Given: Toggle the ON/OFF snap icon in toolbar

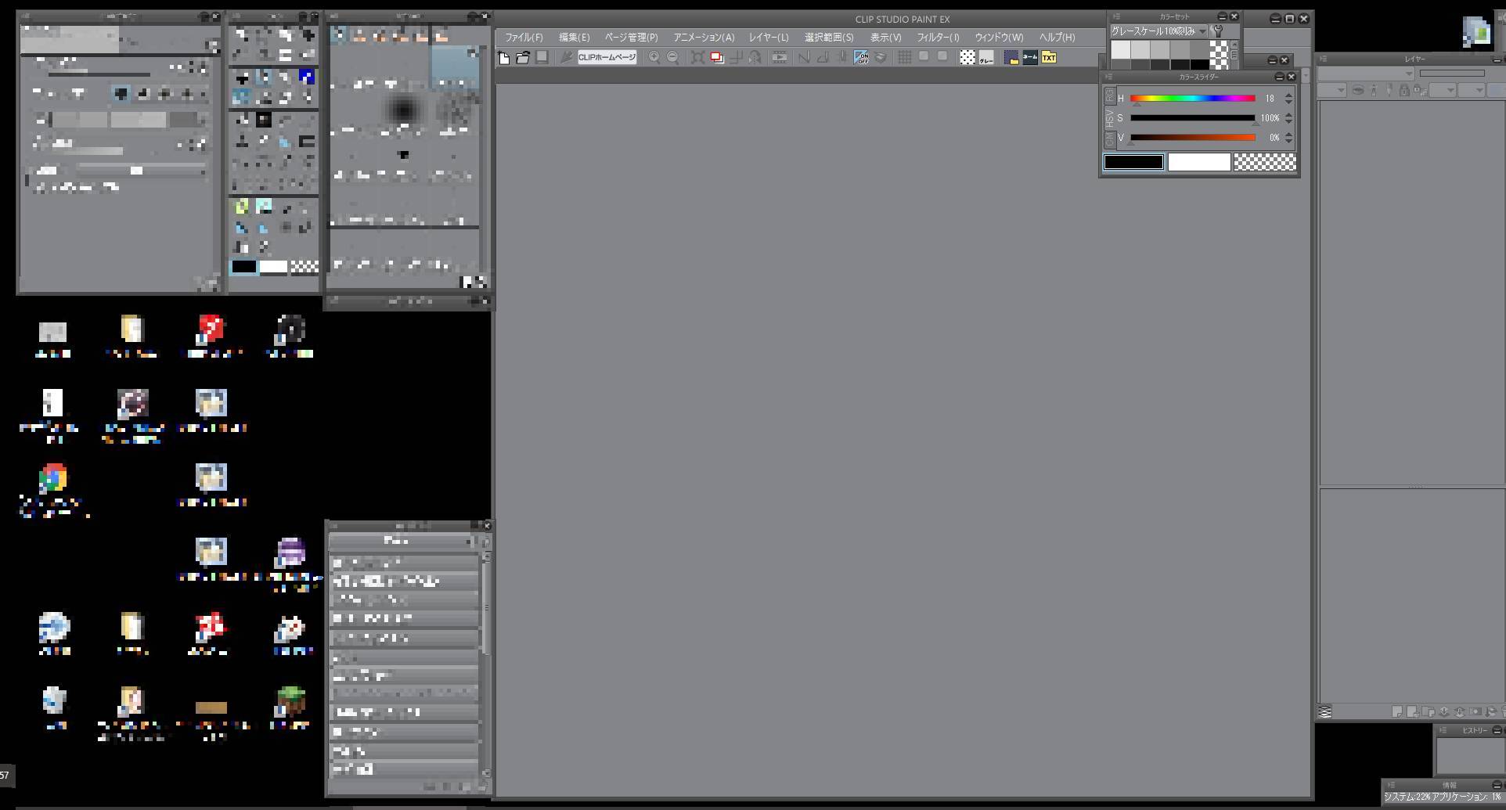Looking at the screenshot, I should (x=861, y=58).
